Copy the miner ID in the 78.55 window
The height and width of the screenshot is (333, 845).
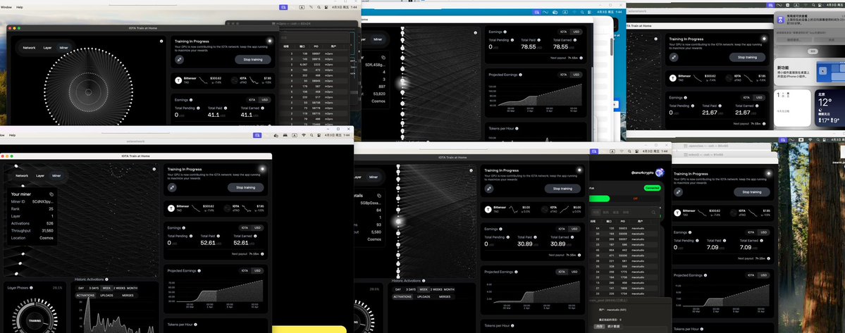383,56
